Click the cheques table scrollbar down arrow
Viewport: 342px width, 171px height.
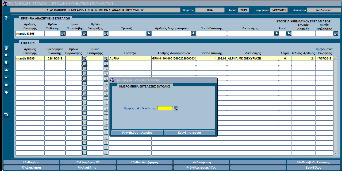335,153
